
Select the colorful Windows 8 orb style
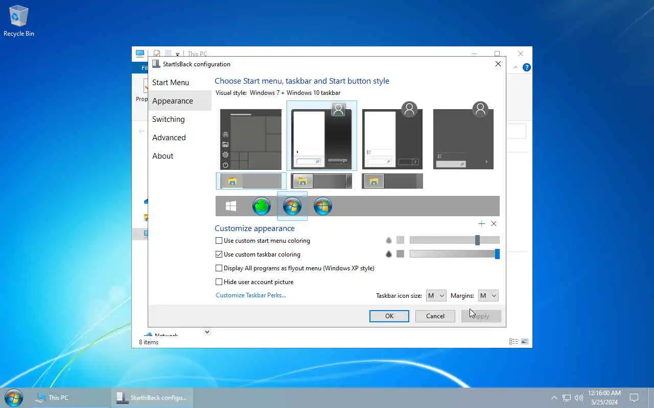pyautogui.click(x=323, y=206)
